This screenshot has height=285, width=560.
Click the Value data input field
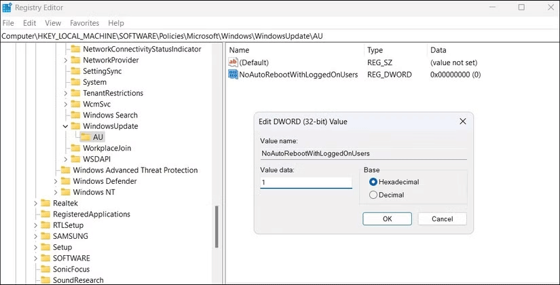[x=305, y=183]
